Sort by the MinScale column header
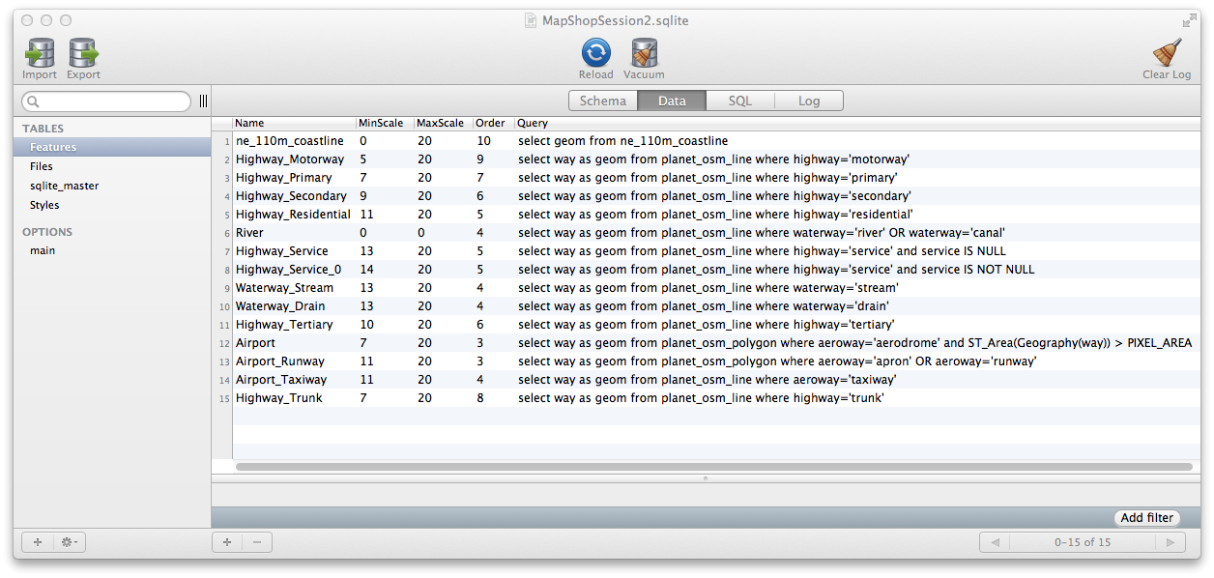The width and height of the screenshot is (1214, 578). pyautogui.click(x=383, y=124)
